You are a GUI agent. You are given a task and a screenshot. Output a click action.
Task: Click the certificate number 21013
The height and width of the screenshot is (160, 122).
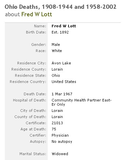[57, 123]
